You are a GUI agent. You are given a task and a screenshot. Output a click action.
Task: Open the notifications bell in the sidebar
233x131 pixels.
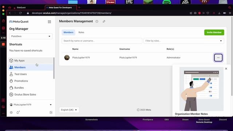point(18,112)
